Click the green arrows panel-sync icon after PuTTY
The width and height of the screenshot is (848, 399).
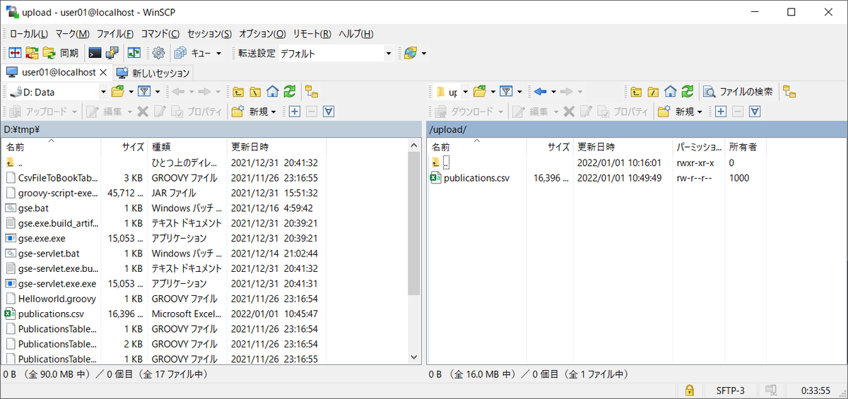134,53
